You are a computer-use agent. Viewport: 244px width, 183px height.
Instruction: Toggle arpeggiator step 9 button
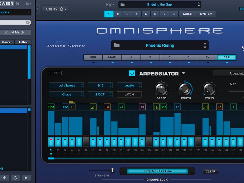(x=107, y=142)
